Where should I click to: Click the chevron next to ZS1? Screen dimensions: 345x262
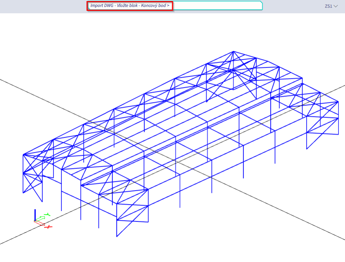pos(336,6)
